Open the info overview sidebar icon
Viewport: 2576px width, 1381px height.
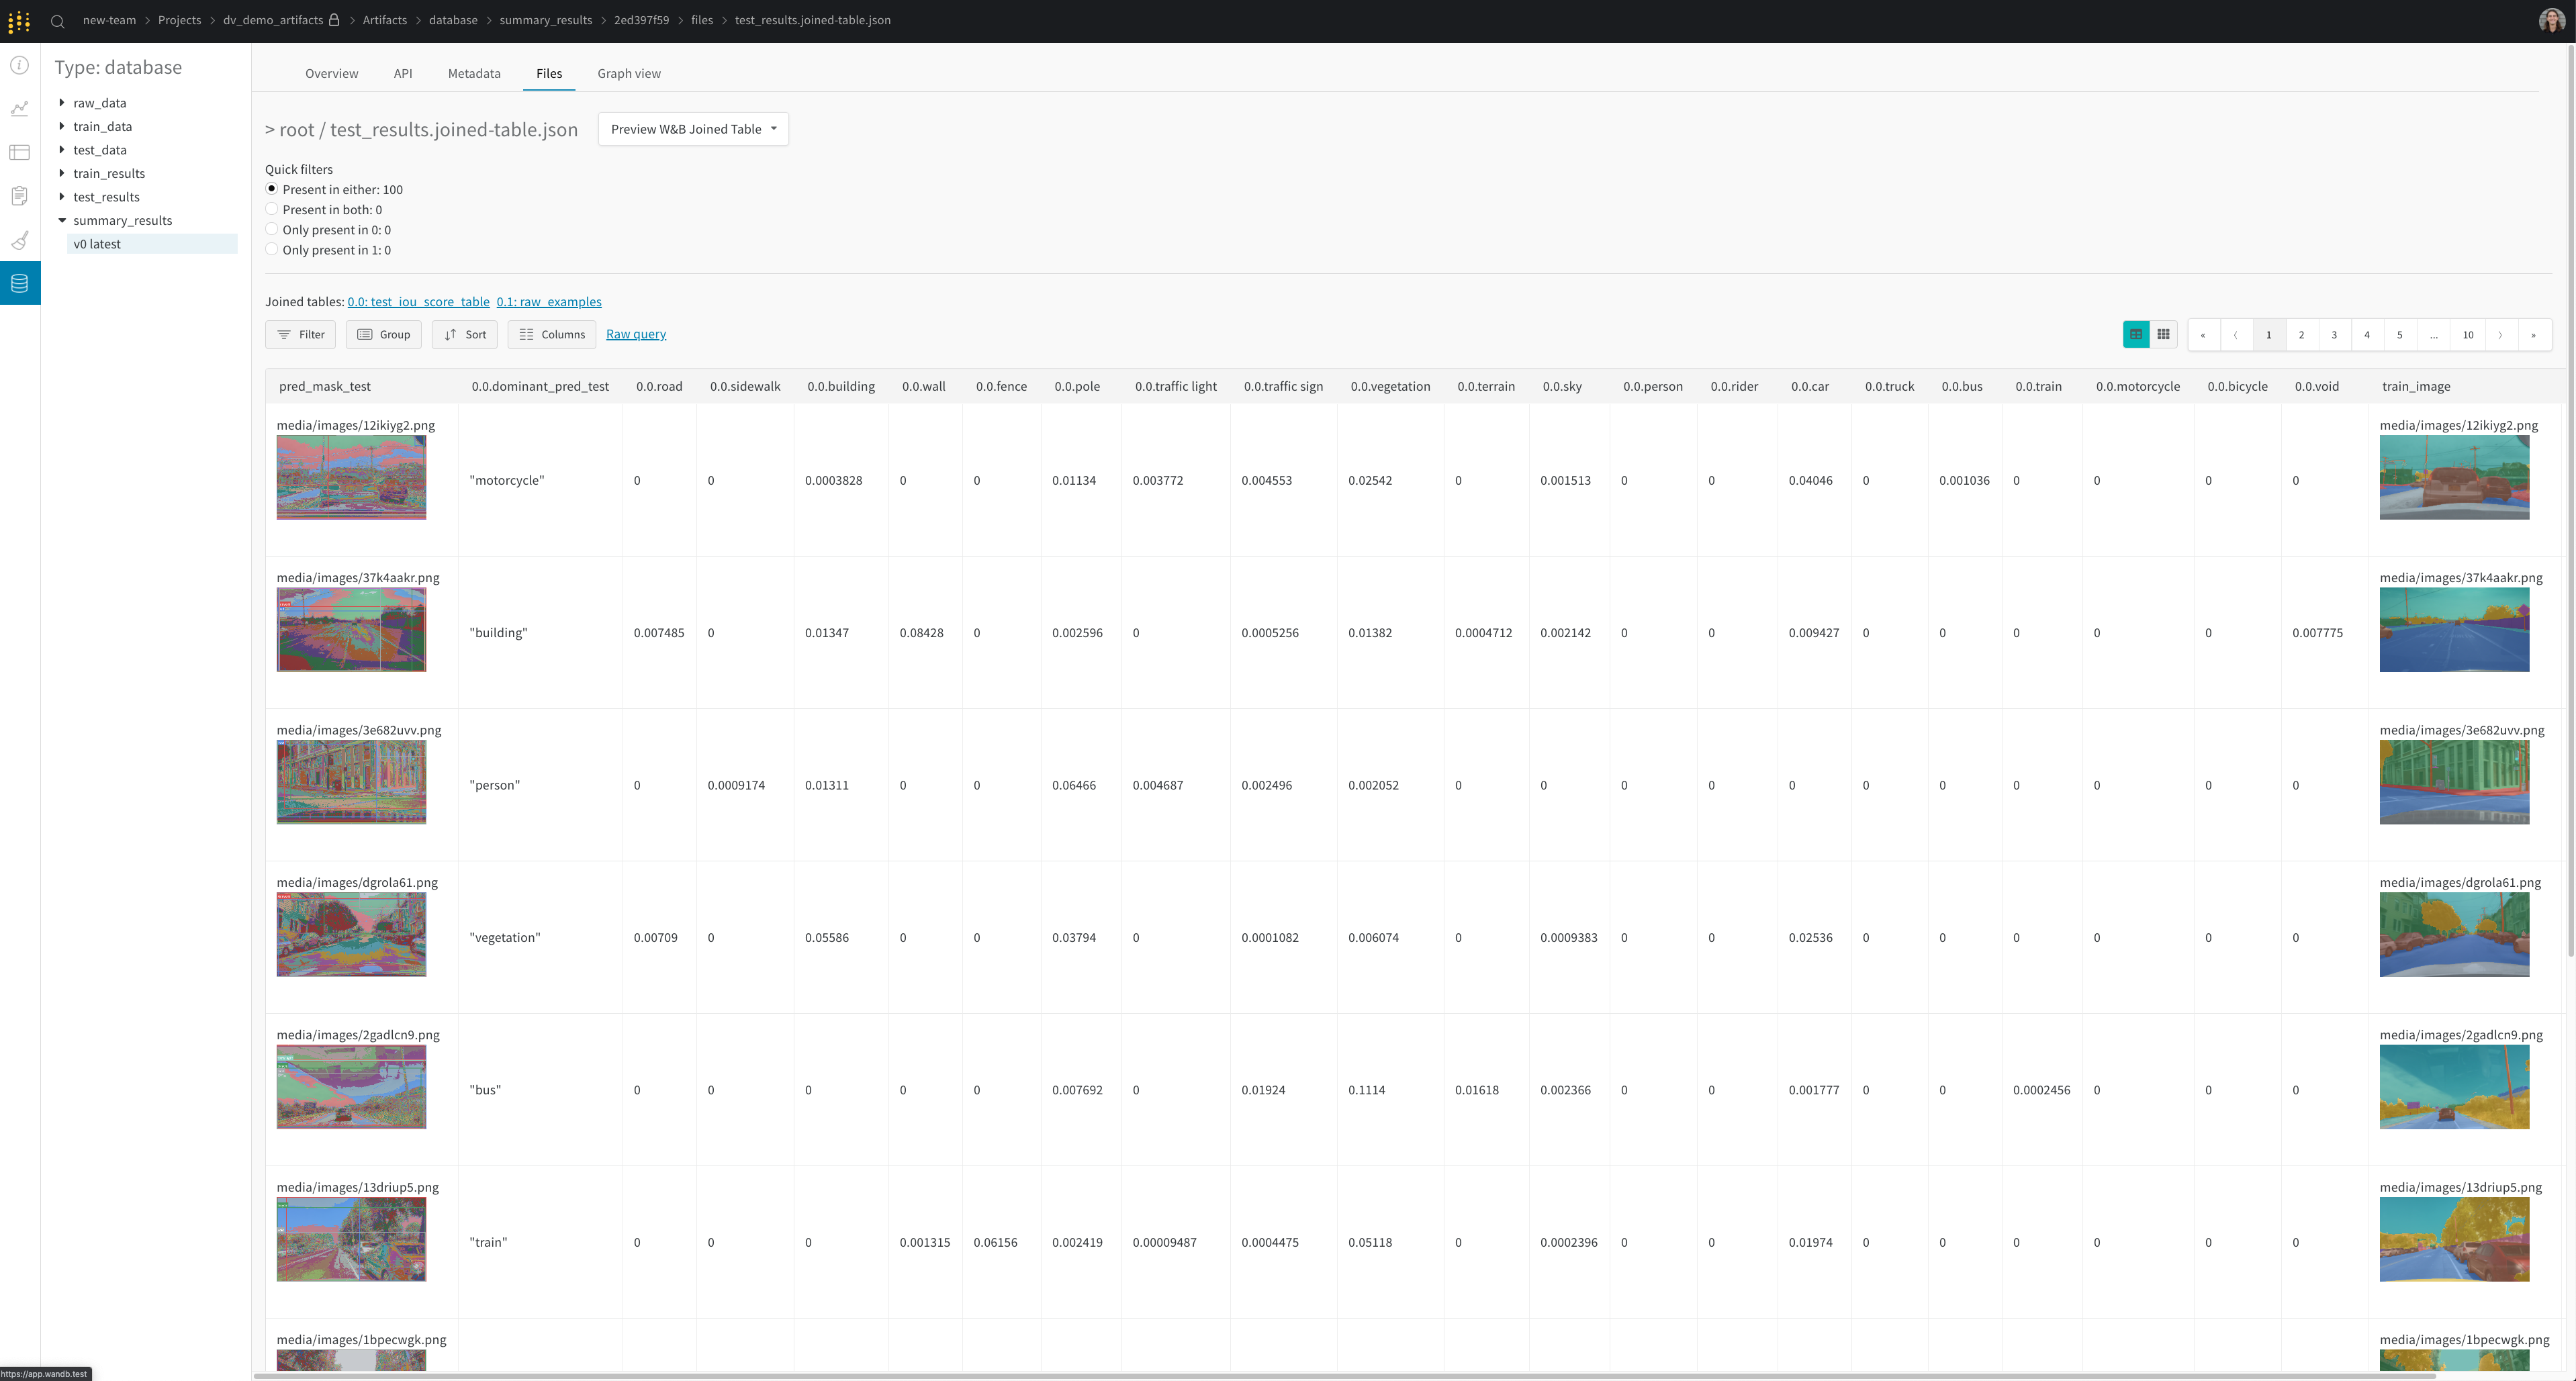(x=20, y=65)
